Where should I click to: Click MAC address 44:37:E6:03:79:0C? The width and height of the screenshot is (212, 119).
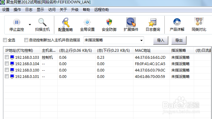point(150,70)
